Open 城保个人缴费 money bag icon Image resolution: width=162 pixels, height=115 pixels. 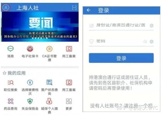tap(49, 101)
